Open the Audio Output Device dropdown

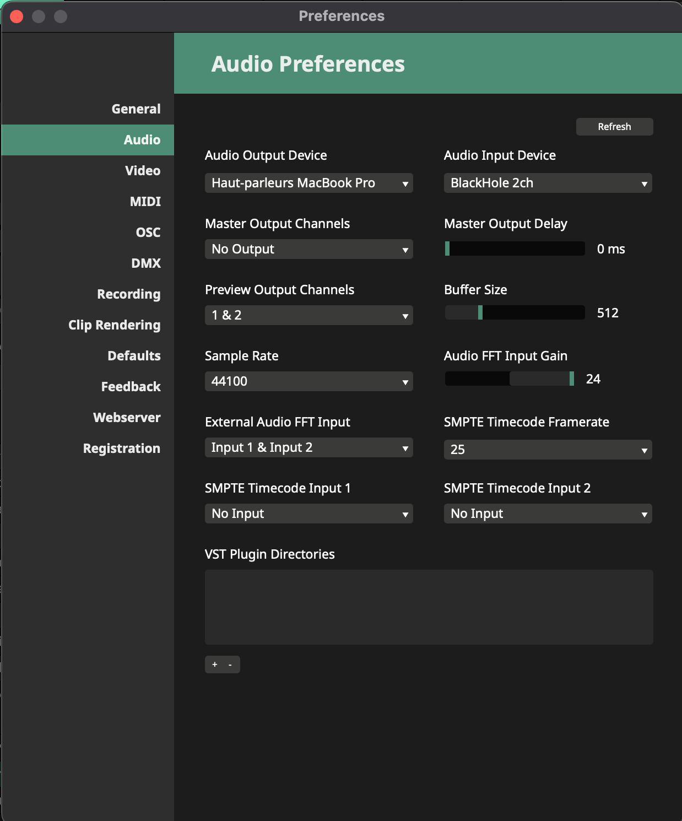(x=308, y=183)
